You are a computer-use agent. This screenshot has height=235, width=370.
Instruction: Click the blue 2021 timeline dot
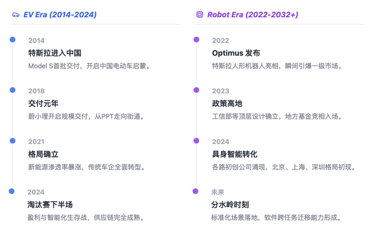[x=13, y=141]
